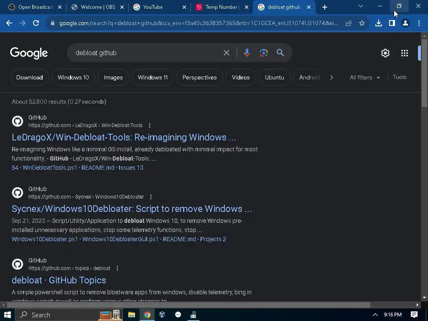Screen dimensions: 428x321
Task: Filter results by Windows 10 chip
Action: point(73,77)
